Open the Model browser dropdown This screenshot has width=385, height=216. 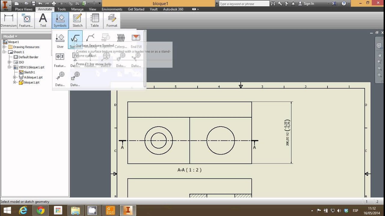pyautogui.click(x=10, y=36)
